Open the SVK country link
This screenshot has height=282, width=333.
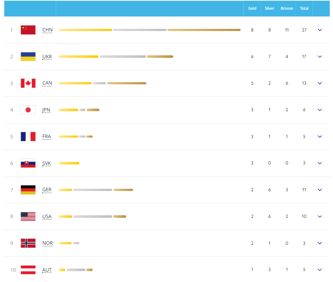click(47, 163)
